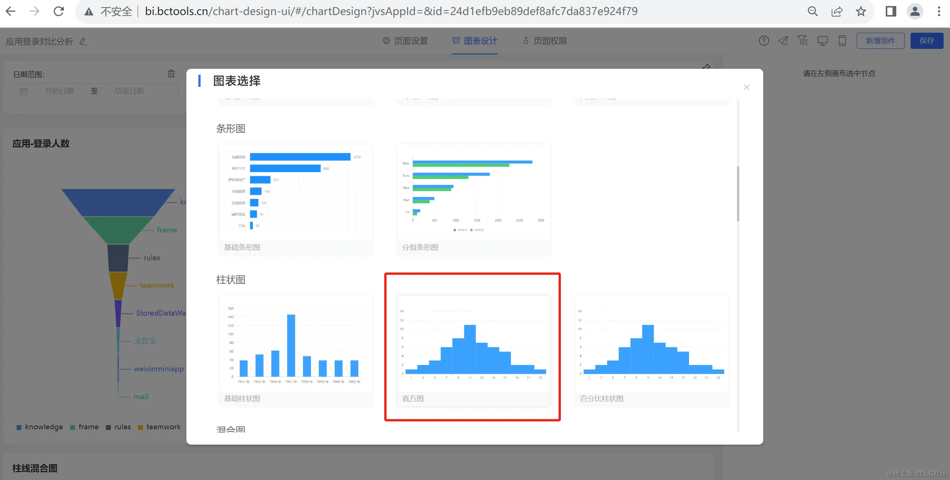Viewport: 950px width, 480px height.
Task: Click the dialog's vertical scrollbar thumb
Action: 738,194
